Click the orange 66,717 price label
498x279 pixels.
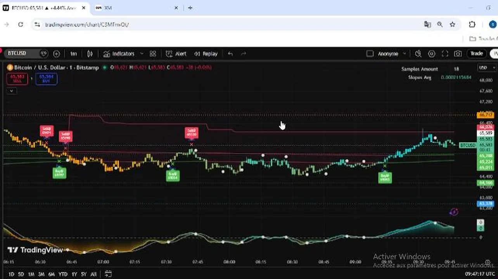tap(486, 115)
